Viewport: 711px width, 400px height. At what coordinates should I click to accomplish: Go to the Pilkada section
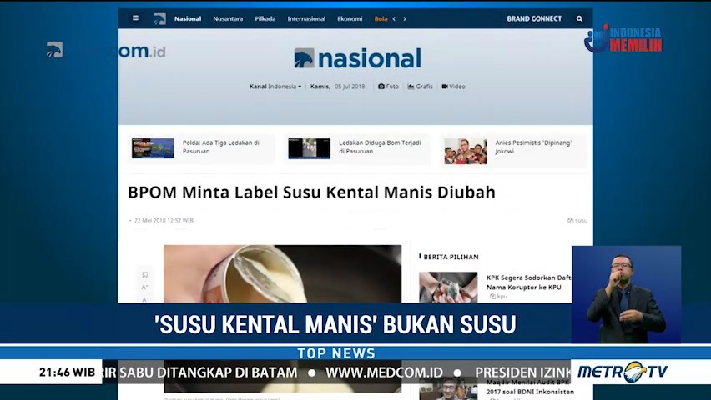point(265,18)
